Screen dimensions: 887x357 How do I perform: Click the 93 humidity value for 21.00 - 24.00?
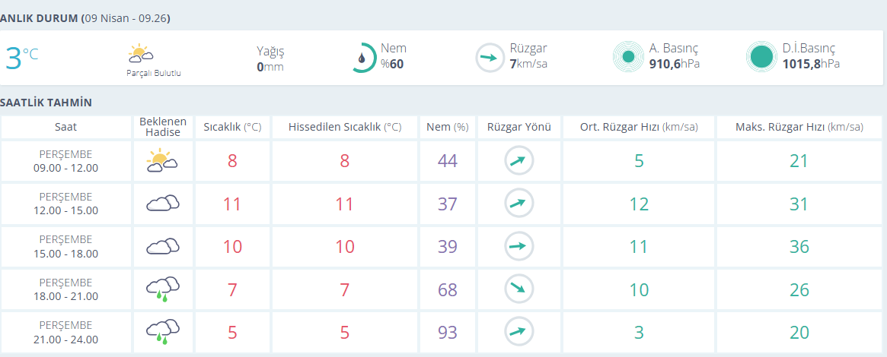[448, 332]
